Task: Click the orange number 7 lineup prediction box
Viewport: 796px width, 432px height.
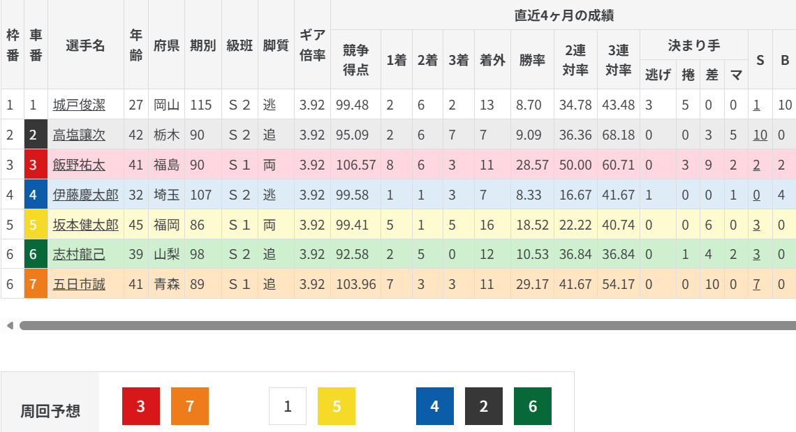Action: pyautogui.click(x=190, y=406)
